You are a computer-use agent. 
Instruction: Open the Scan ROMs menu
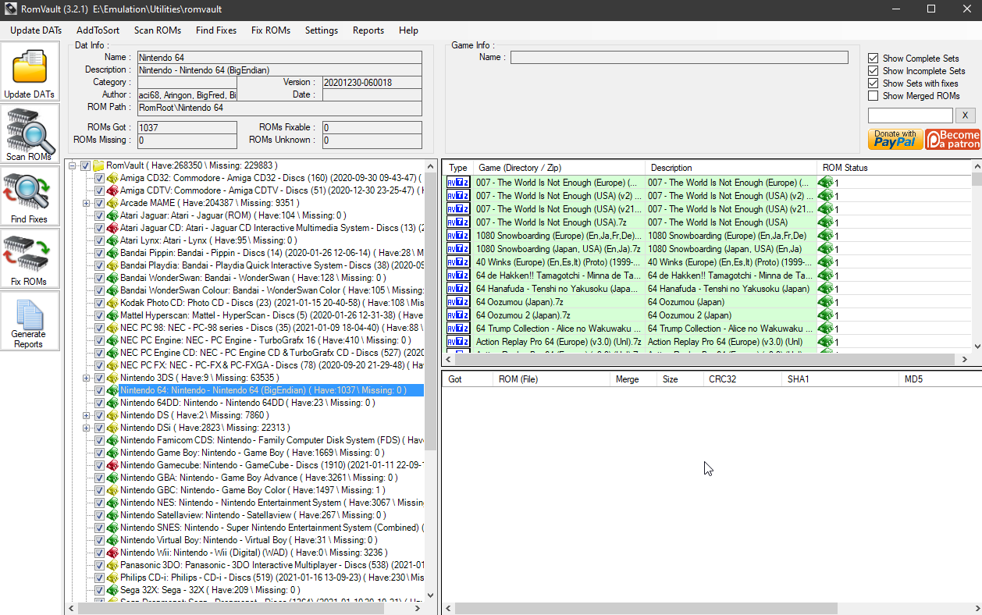(x=158, y=30)
